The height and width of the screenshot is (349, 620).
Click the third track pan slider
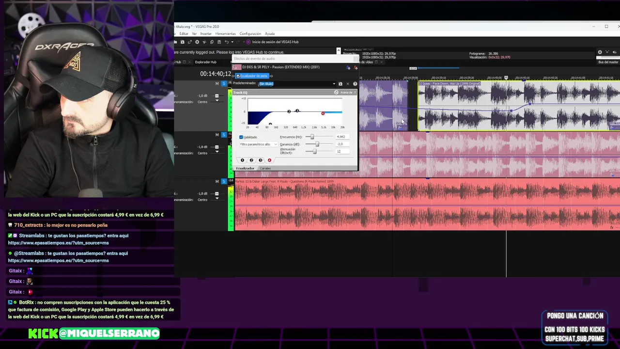[x=217, y=199]
